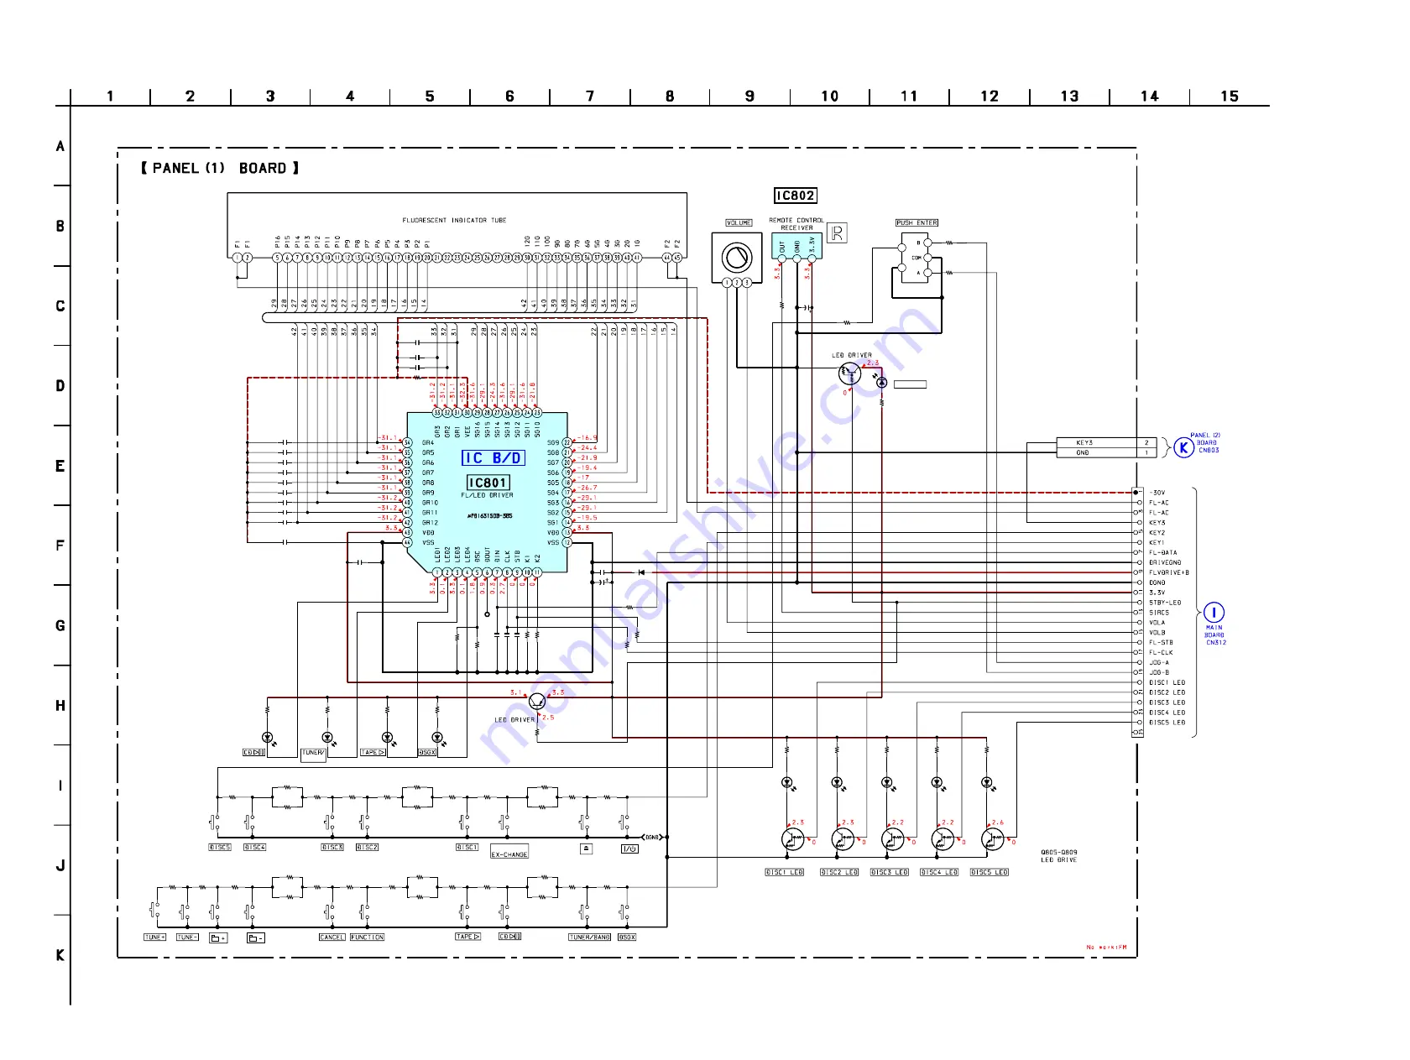
Task: Click the FLUORESCENT INDICATOR TUBE label
Action: point(454,220)
